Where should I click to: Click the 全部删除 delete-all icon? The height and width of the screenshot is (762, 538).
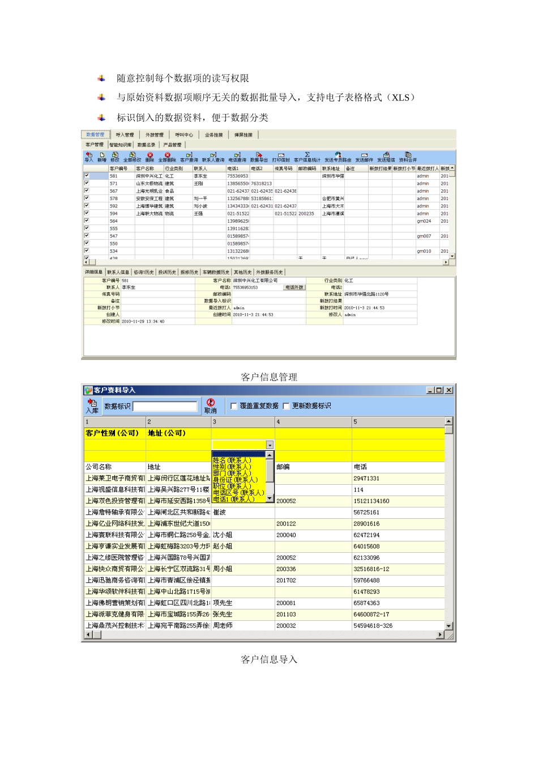point(167,157)
